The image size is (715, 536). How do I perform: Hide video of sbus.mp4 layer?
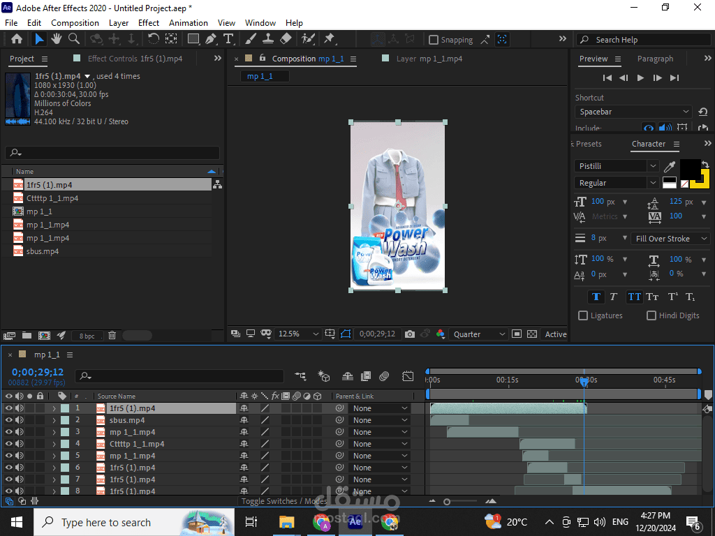point(8,420)
